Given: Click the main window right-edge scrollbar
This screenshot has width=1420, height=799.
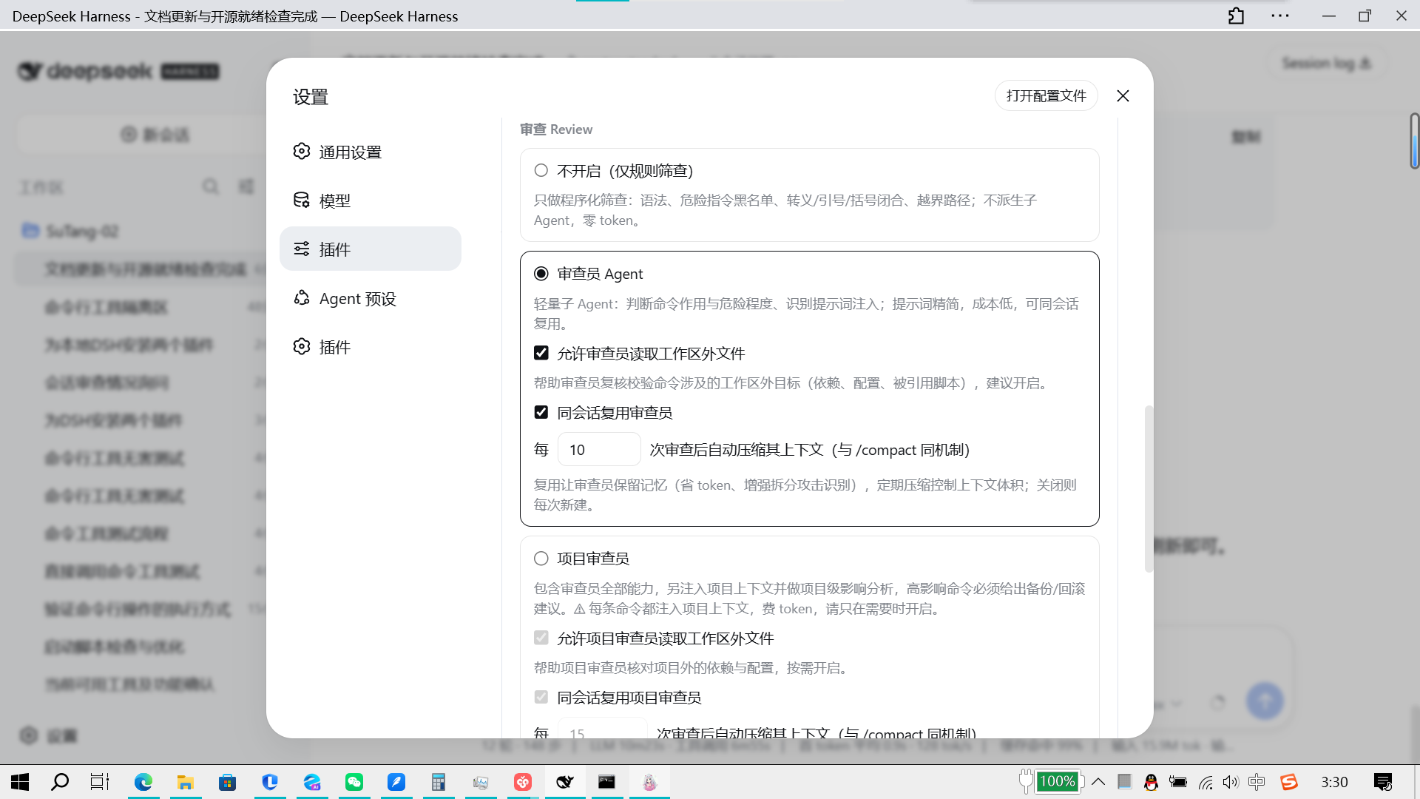Looking at the screenshot, I should pyautogui.click(x=1414, y=141).
